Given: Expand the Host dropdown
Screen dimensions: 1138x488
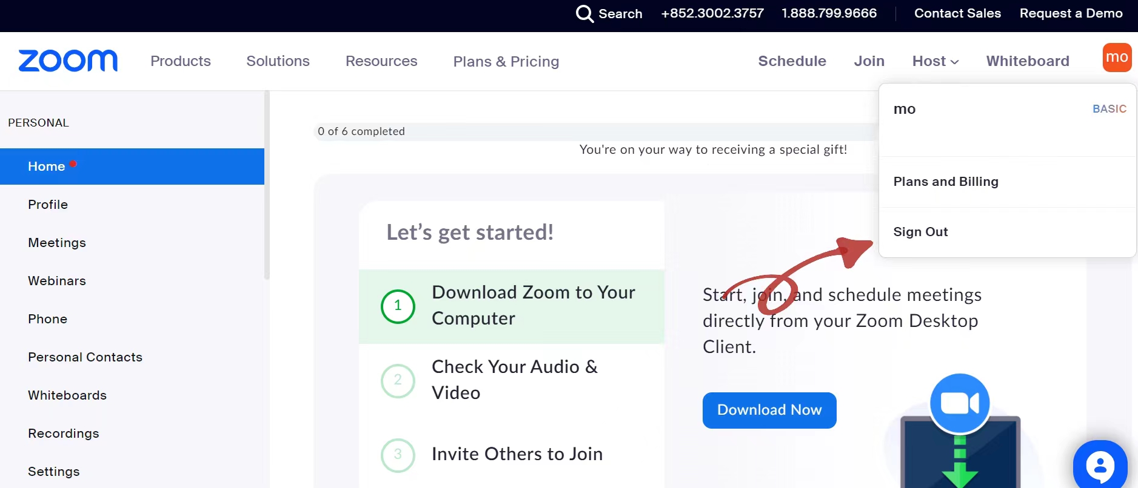Looking at the screenshot, I should pyautogui.click(x=936, y=61).
